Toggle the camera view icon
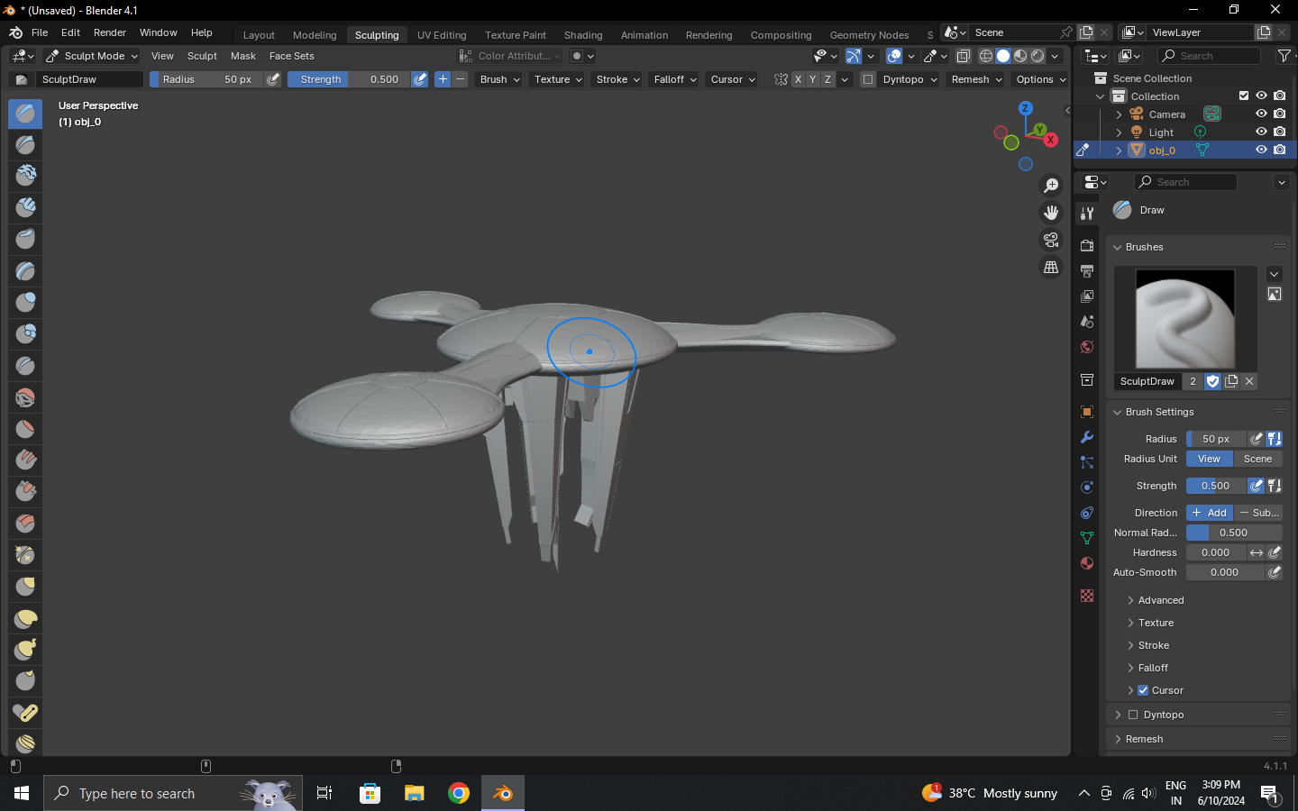The width and height of the screenshot is (1298, 811). point(1051,241)
